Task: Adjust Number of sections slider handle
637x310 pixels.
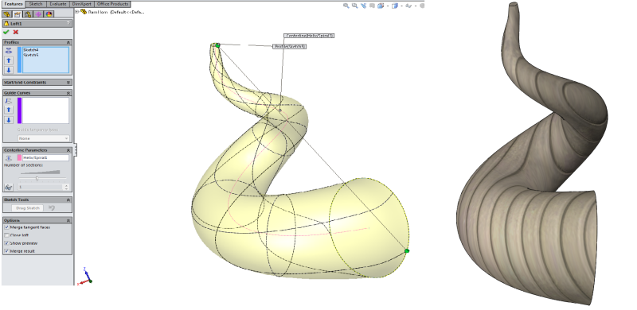Action: (x=37, y=178)
